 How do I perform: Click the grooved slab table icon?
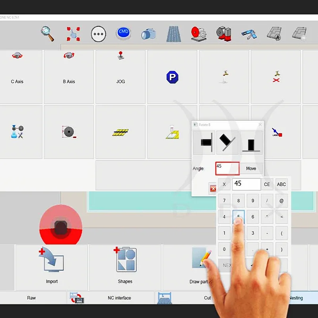coord(174,34)
